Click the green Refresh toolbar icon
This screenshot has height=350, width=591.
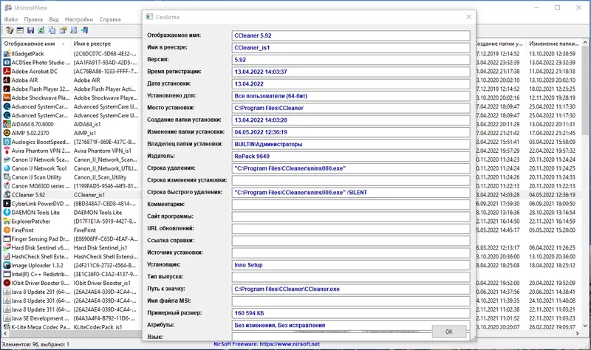41,30
